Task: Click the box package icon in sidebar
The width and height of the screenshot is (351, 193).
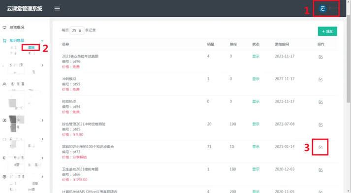Action: pos(4,177)
